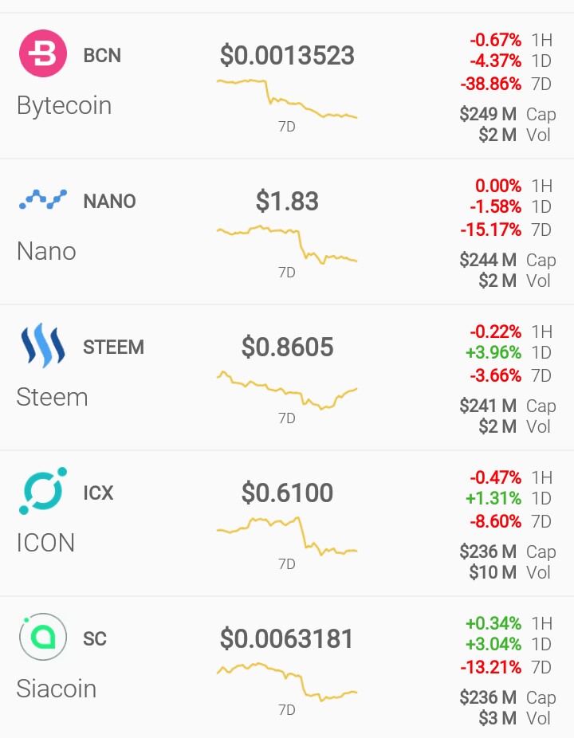Select the STEEM ticker symbol
The image size is (574, 738).
coord(113,347)
